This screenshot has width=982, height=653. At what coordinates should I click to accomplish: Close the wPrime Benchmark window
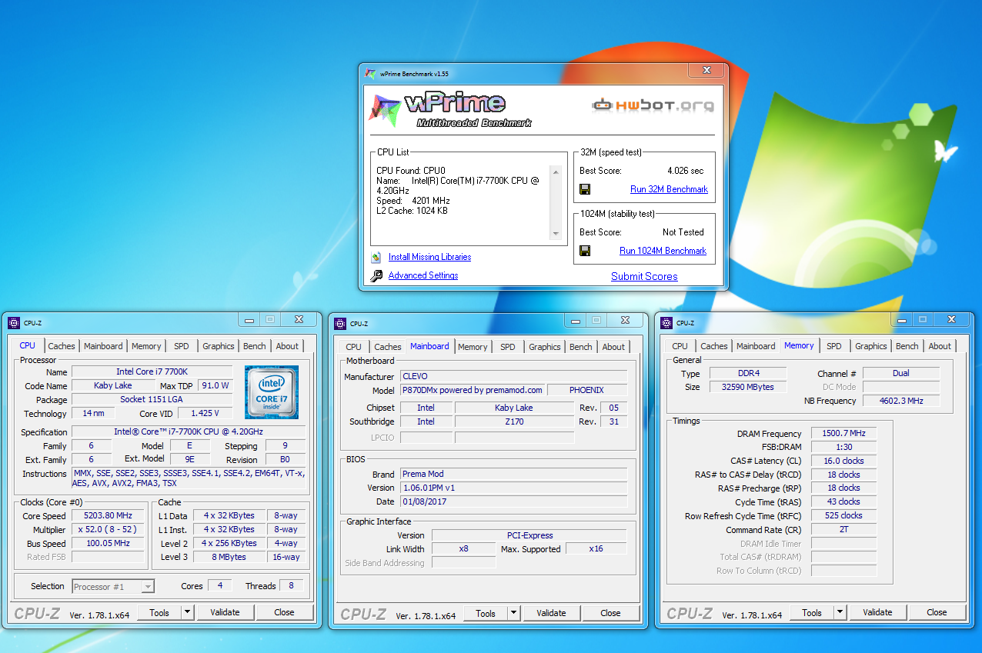[706, 71]
